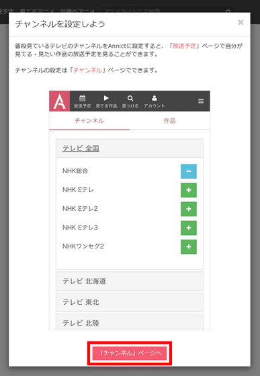Viewport: 260px width, 376px height.
Task: Click the NHKワンセグ2 channel name
Action: point(83,246)
